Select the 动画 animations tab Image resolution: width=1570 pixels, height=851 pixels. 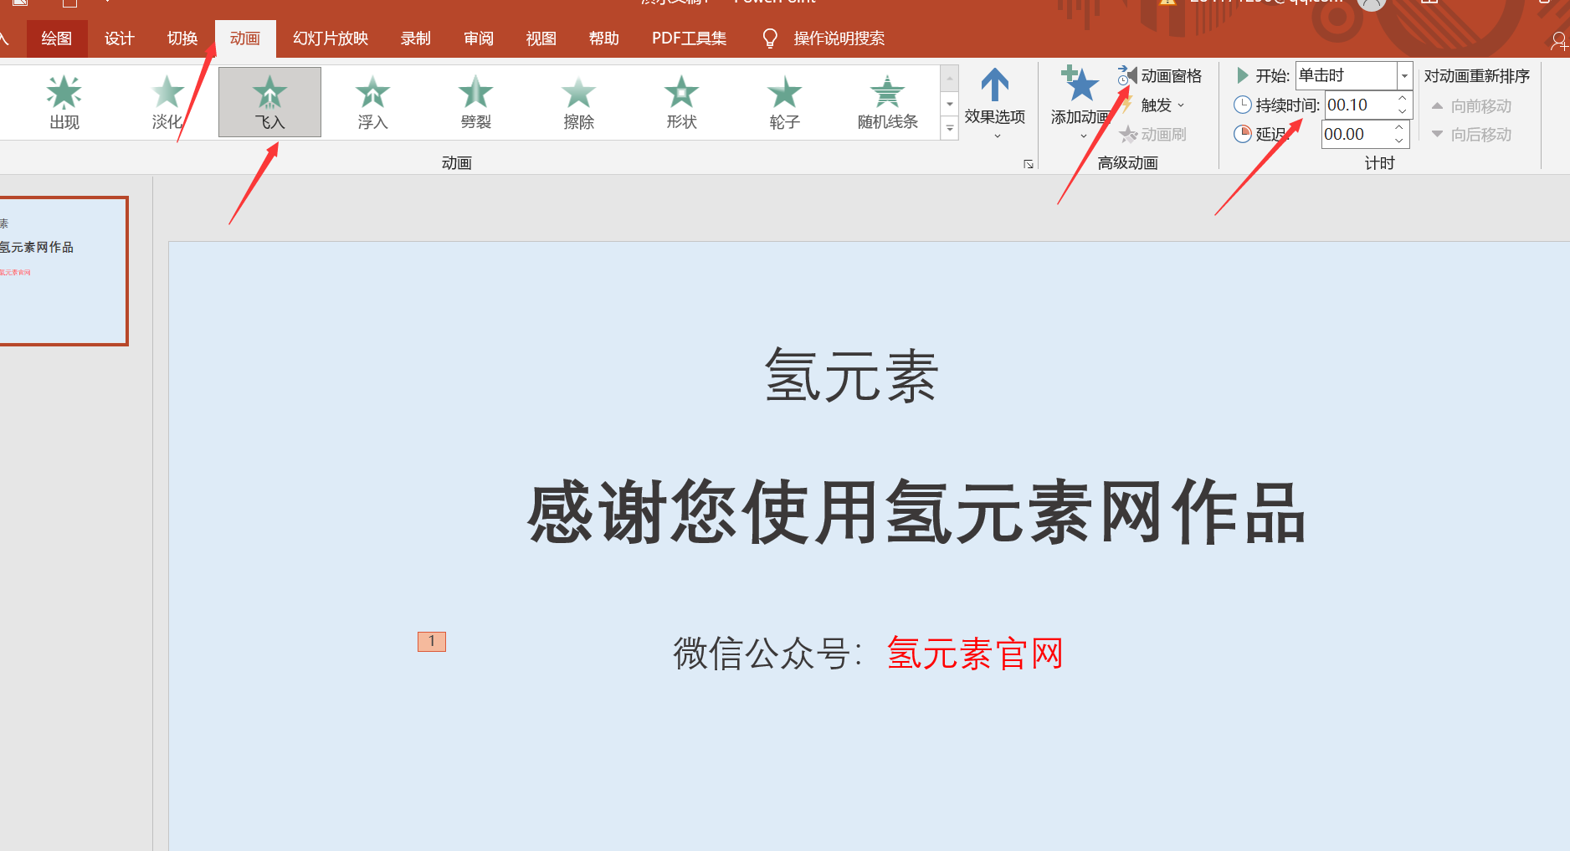(245, 38)
